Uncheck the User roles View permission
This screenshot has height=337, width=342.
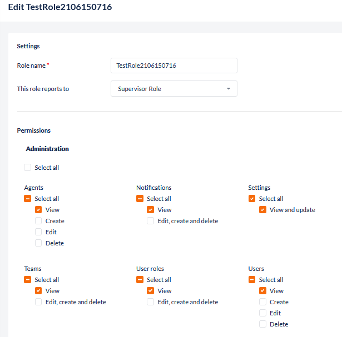click(151, 291)
